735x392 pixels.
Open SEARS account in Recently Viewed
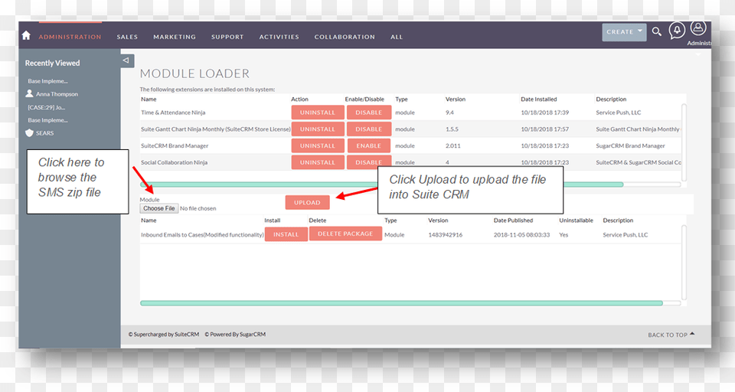click(x=44, y=133)
